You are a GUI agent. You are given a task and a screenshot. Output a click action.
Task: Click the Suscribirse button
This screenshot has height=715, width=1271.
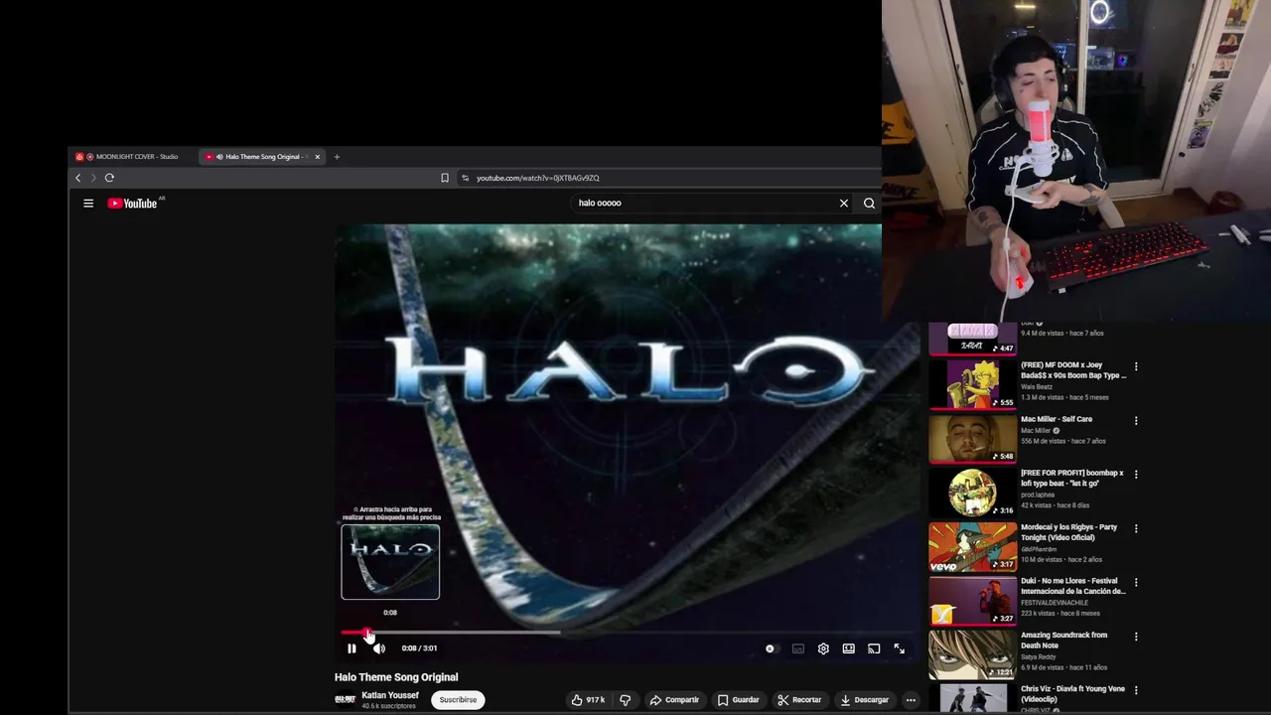point(458,700)
